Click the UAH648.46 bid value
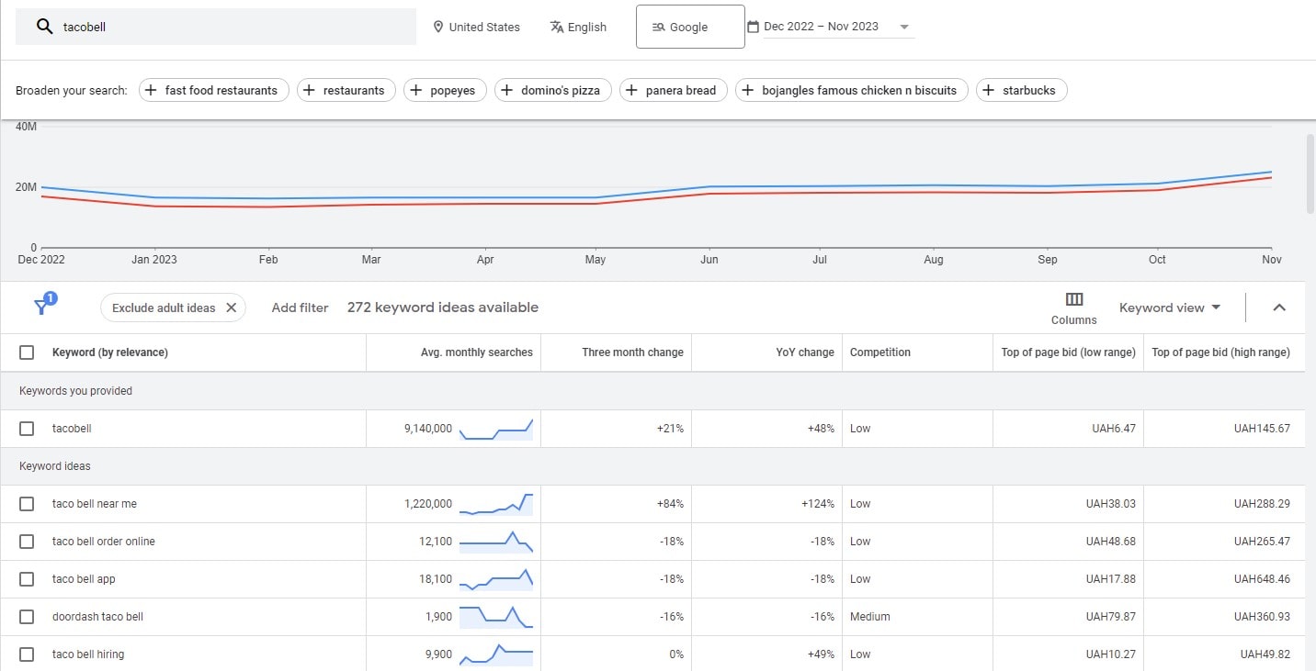The height and width of the screenshot is (671, 1316). [1262, 579]
